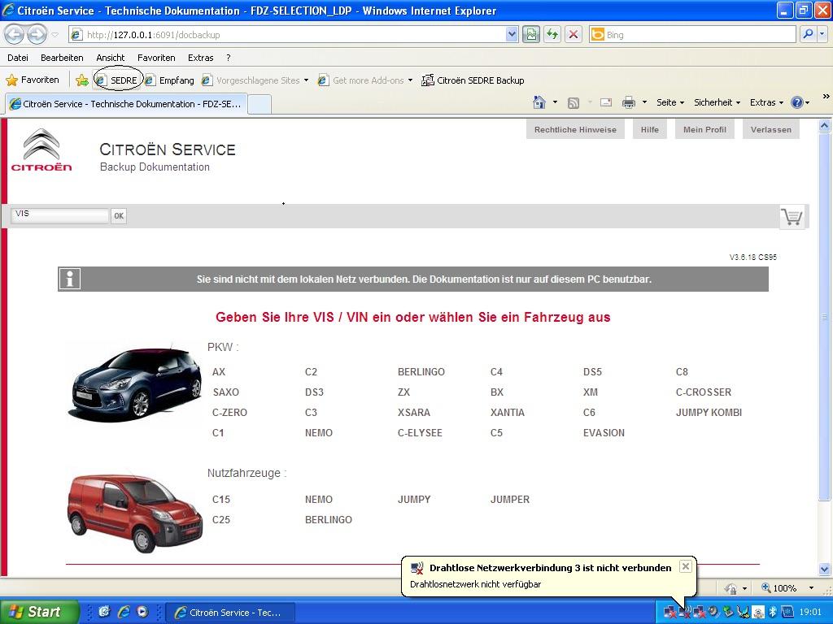Open the ? help menu
The height and width of the screenshot is (624, 833).
coord(229,58)
